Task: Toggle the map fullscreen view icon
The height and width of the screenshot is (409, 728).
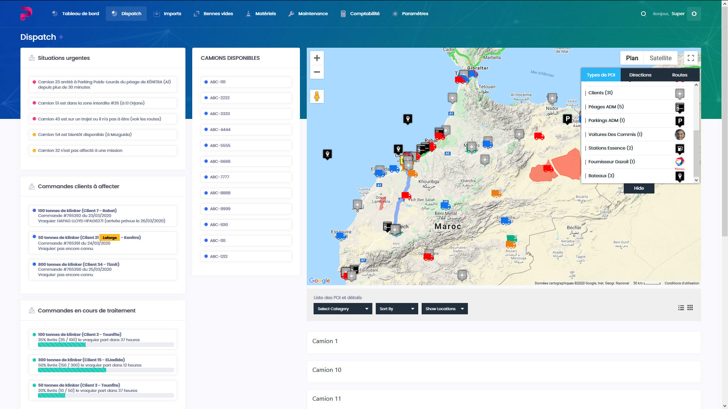Action: click(x=691, y=58)
